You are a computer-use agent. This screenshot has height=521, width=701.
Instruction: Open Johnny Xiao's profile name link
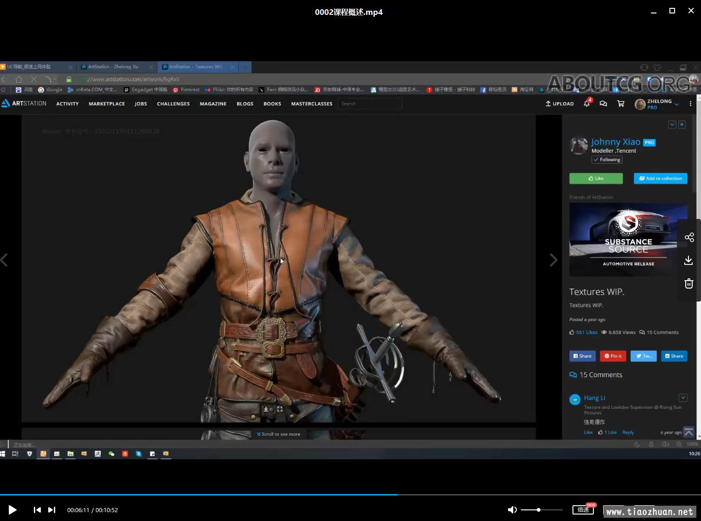616,142
